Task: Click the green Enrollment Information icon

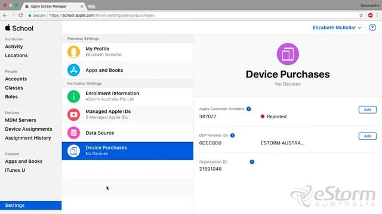Action: [x=73, y=96]
